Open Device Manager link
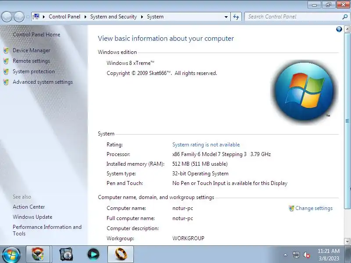 coord(31,50)
